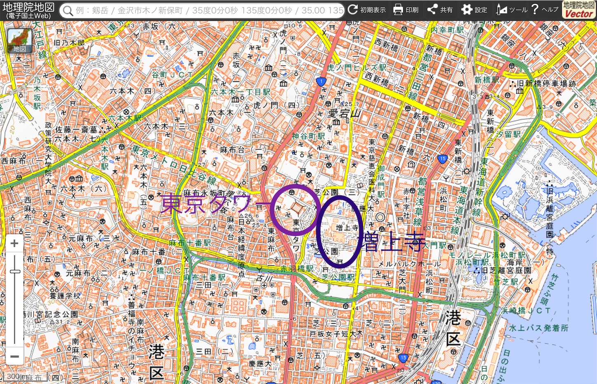Click the 虎ノ門ヒルズ駅 station label
This screenshot has width=597, height=384.
point(357,67)
